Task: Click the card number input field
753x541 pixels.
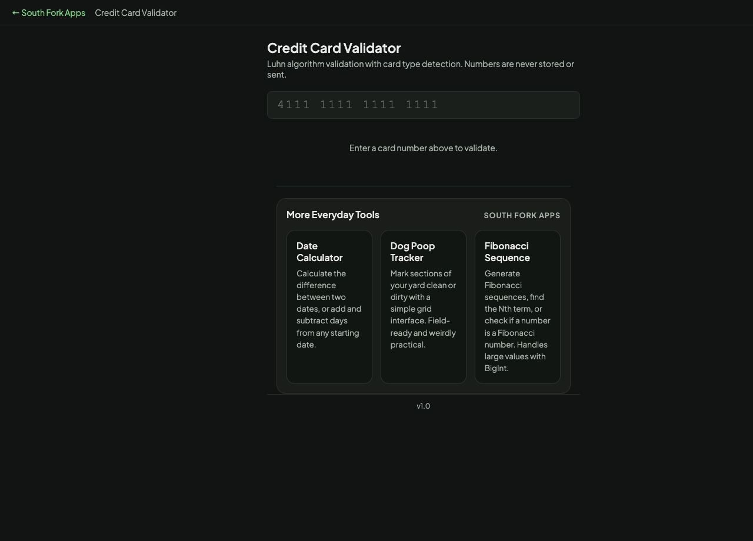Action: tap(424, 105)
